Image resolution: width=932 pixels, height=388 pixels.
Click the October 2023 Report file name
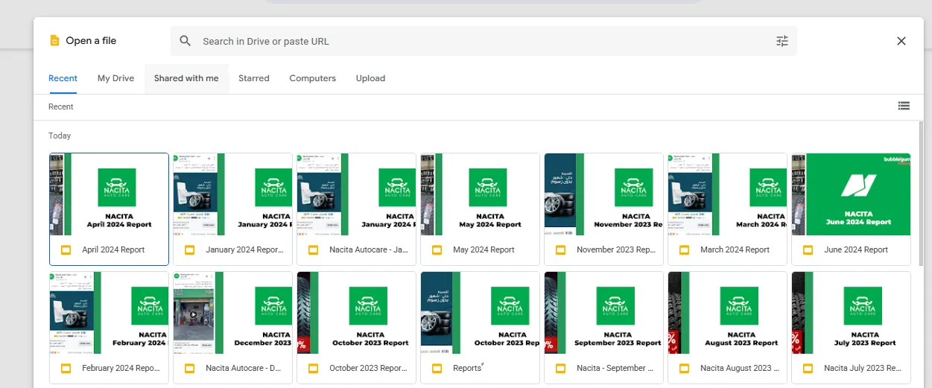[369, 368]
